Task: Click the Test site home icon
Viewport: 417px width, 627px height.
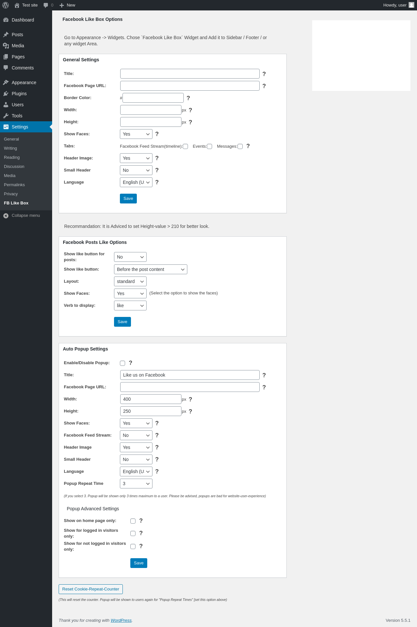Action: tap(17, 5)
